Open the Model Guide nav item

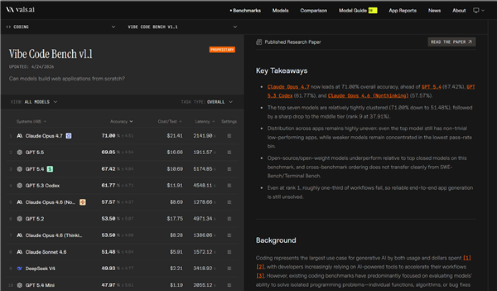click(x=358, y=11)
